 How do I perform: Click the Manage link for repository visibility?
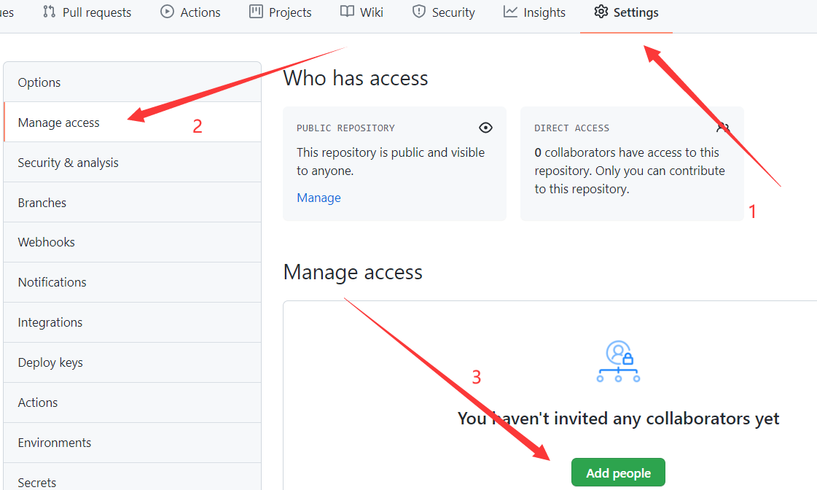point(319,198)
